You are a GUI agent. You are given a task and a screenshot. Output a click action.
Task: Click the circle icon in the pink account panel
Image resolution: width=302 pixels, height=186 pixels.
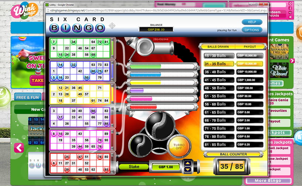click(290, 3)
